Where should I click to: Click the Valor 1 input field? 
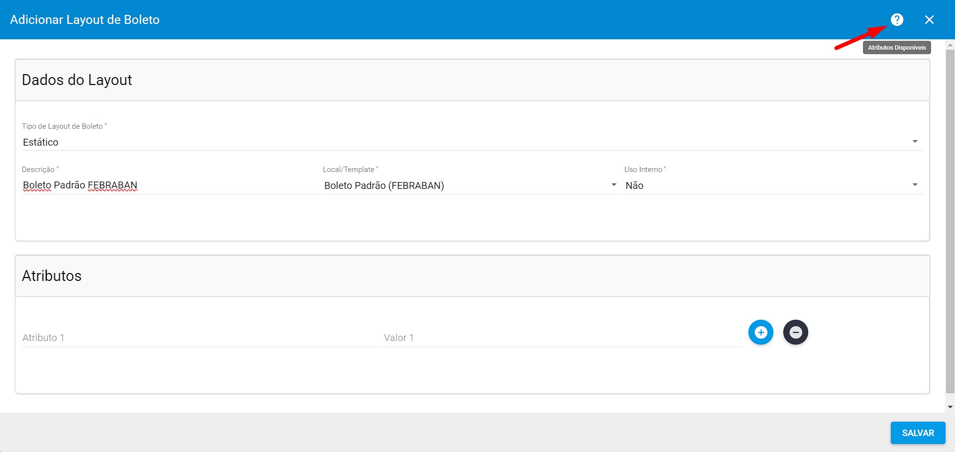[563, 338]
